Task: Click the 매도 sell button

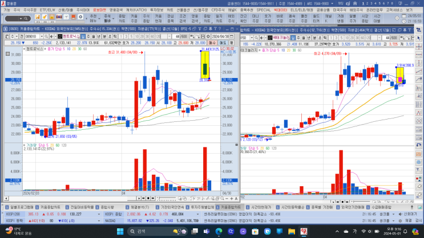Action: click(x=223, y=43)
